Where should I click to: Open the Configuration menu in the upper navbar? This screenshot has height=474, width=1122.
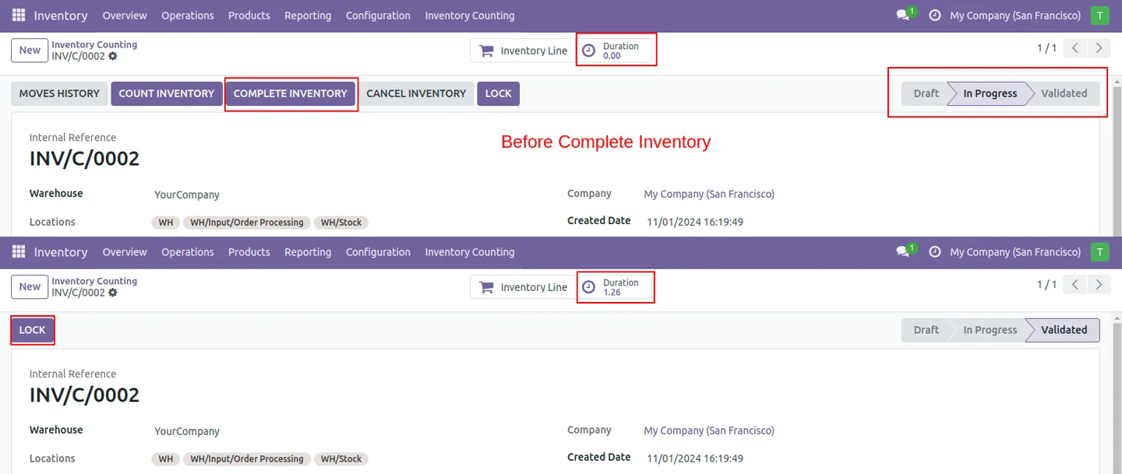(378, 16)
